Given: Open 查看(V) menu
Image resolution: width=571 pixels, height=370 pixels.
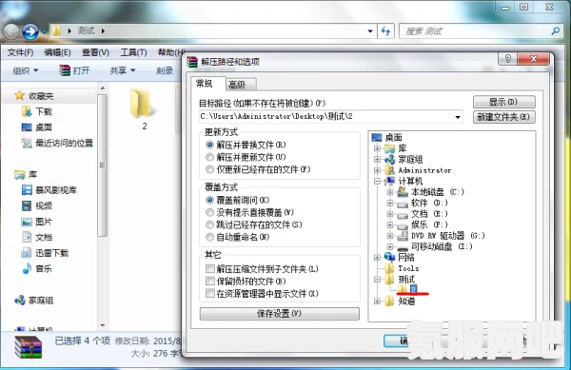Looking at the screenshot, I should coord(95,52).
